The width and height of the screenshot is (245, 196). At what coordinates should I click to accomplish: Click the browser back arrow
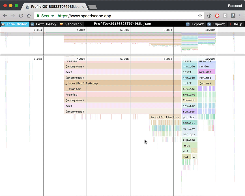pyautogui.click(x=5, y=16)
